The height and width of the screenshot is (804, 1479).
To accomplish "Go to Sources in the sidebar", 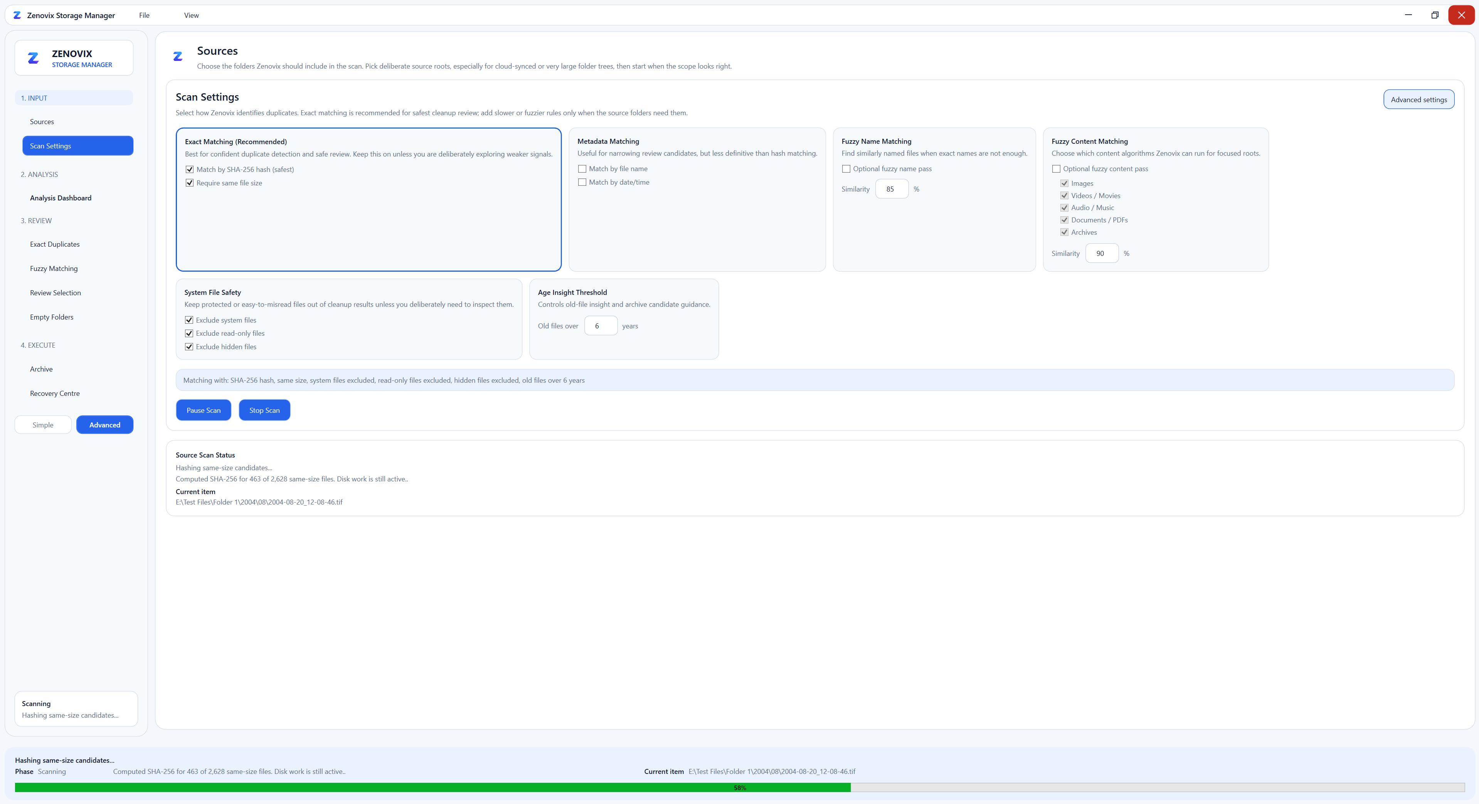I will 77,122.
